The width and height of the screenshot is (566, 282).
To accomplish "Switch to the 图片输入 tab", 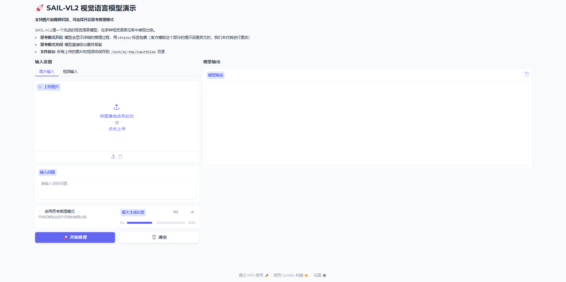I will pos(47,72).
